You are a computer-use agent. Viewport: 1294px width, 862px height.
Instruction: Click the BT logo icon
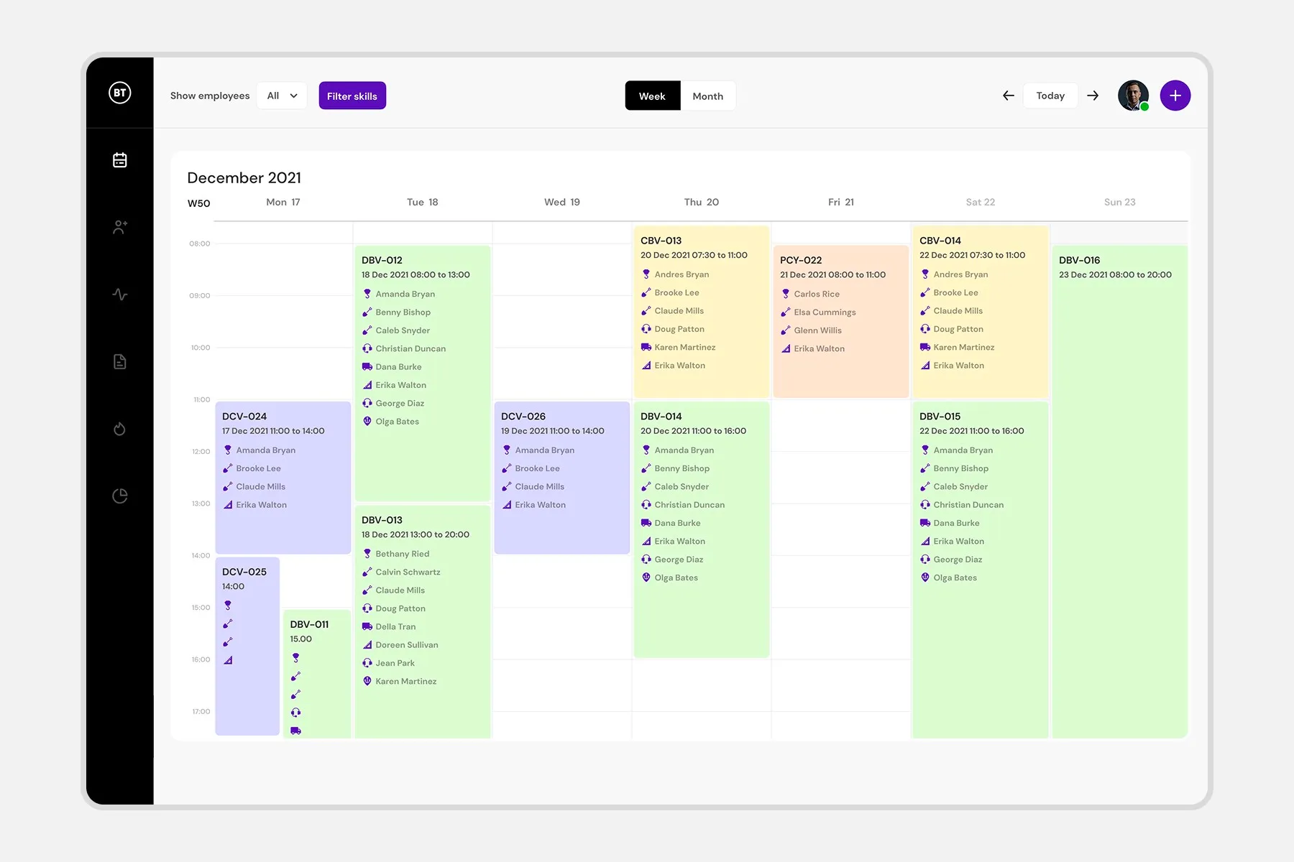[120, 93]
